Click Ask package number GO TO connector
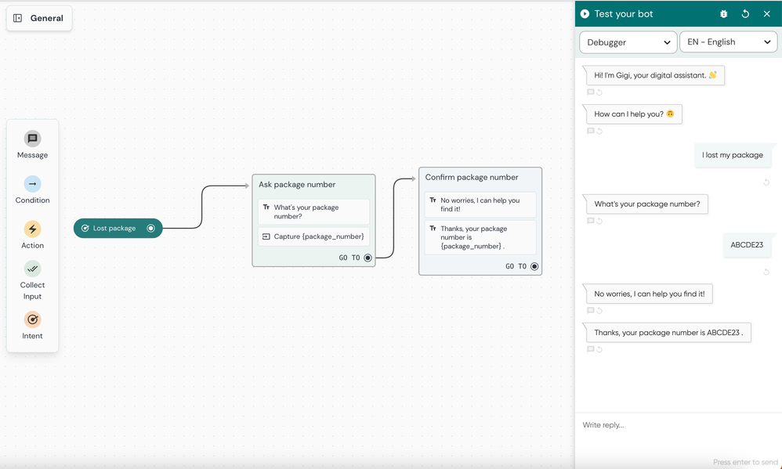Image resolution: width=782 pixels, height=469 pixels. [x=367, y=258]
